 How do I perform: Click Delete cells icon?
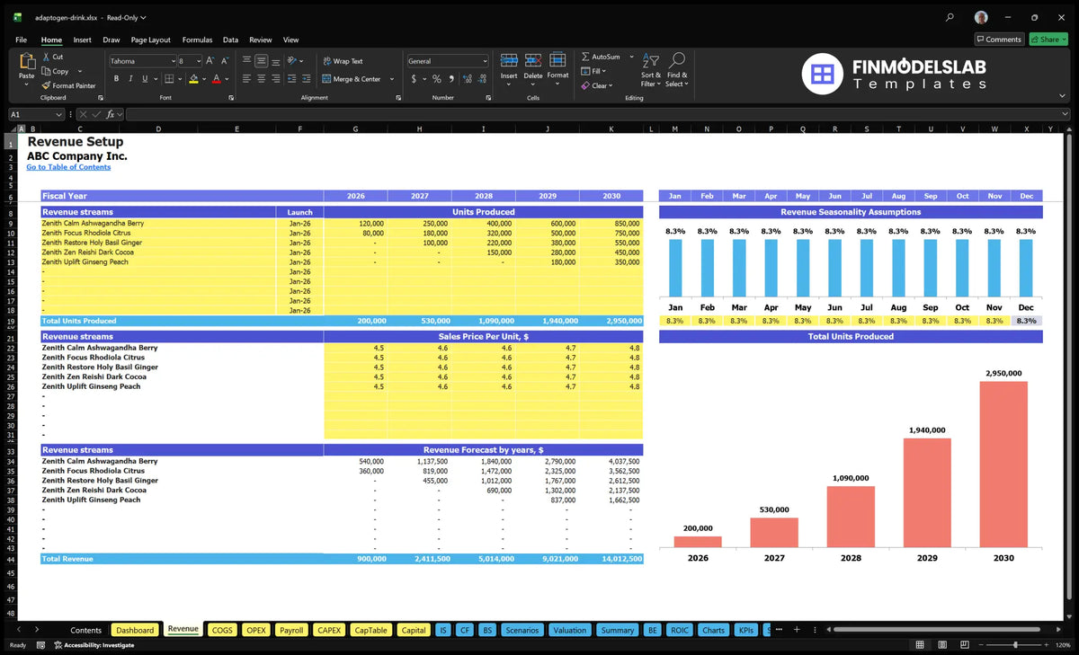(x=533, y=60)
